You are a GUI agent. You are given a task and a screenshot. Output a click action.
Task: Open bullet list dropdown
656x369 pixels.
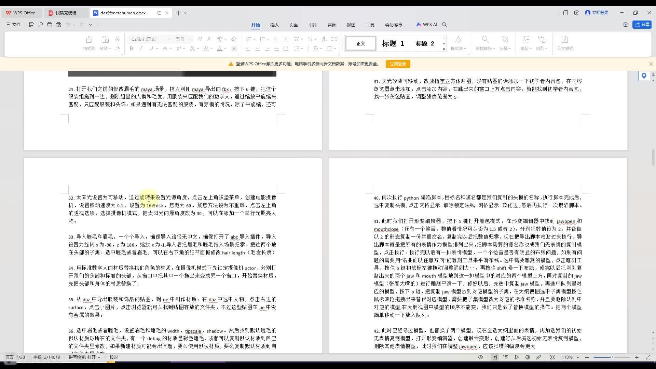point(254,39)
